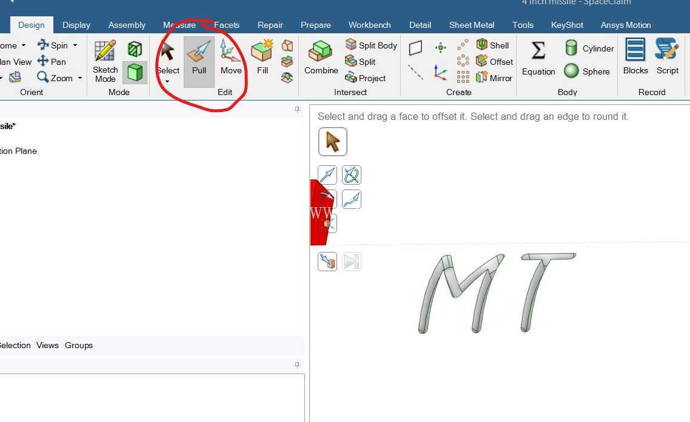Open the Script editor
This screenshot has width=690, height=422.
[x=667, y=57]
